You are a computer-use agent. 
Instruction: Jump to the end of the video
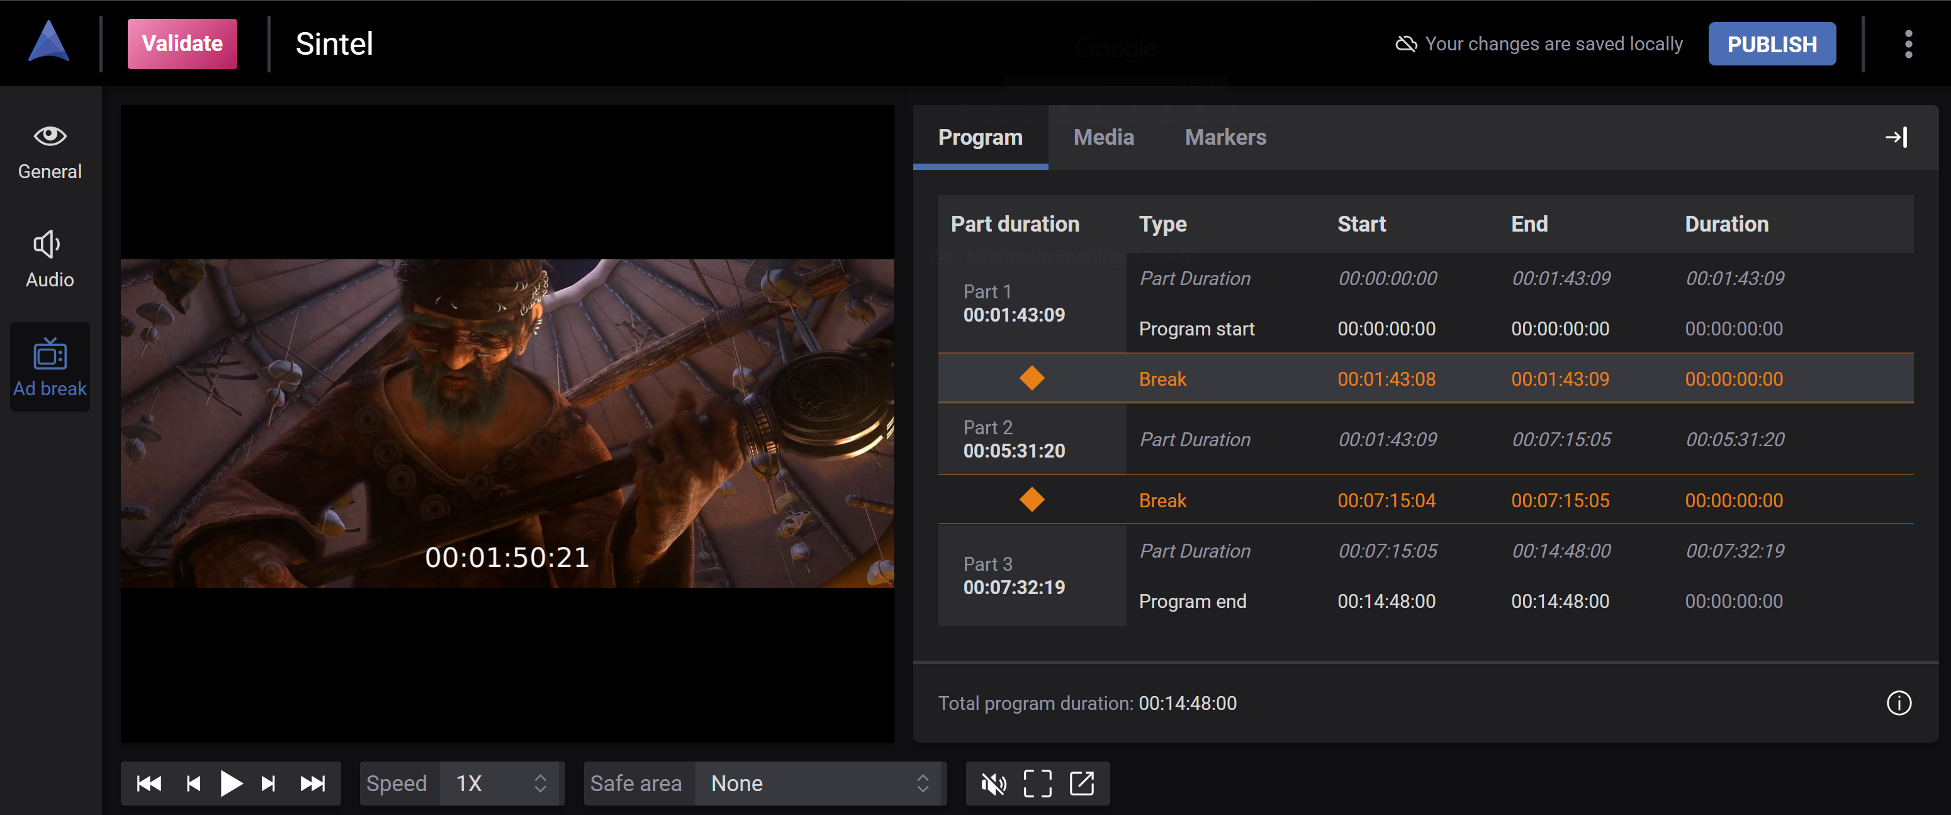(x=312, y=783)
